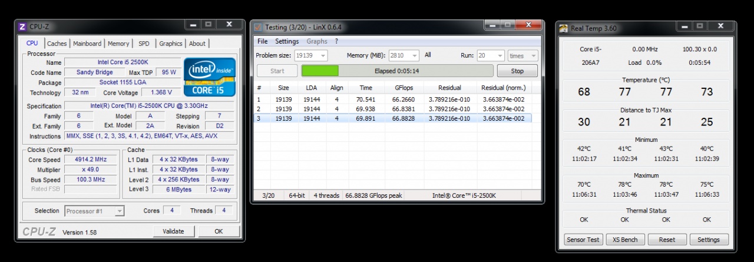Click the Multiplier value x 49.0
754x262 pixels.
pyautogui.click(x=90, y=170)
